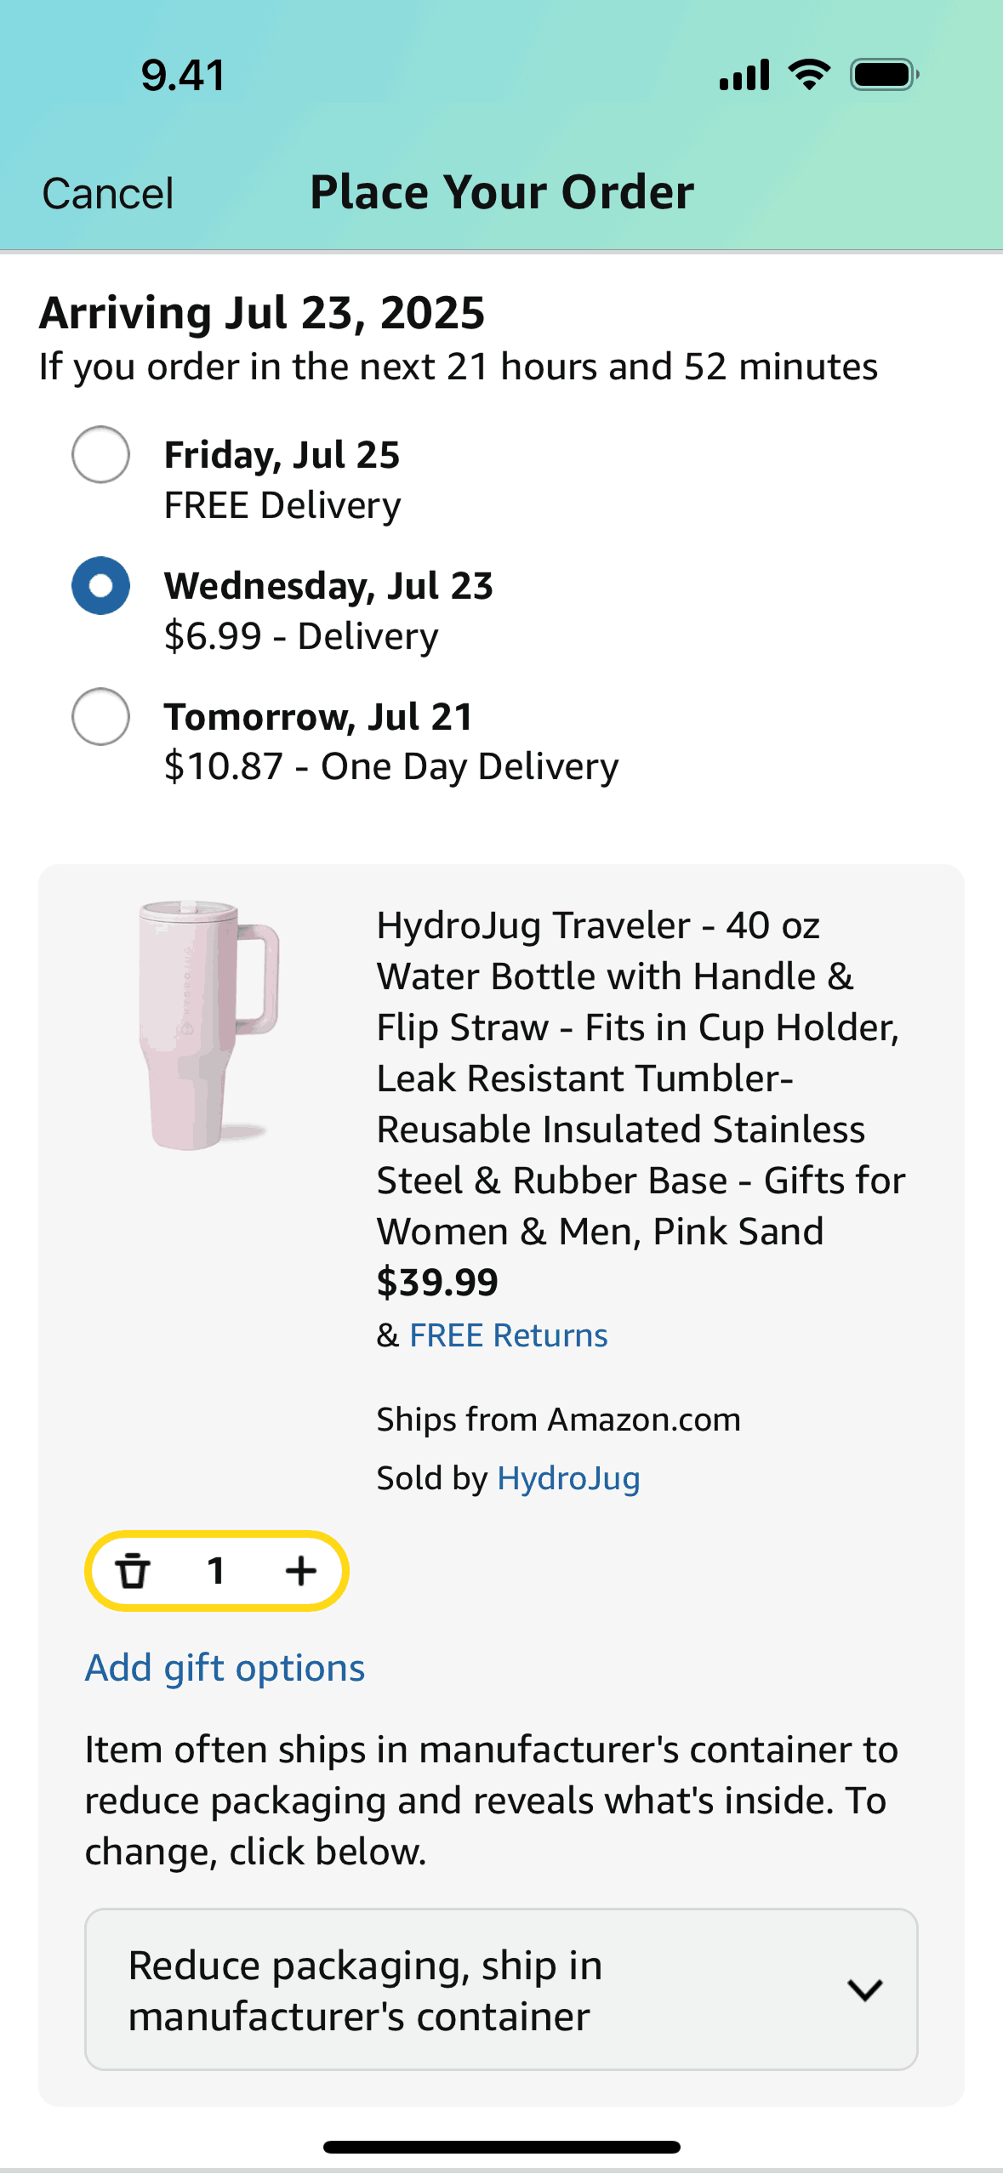Tap the quantity number field
Viewport: 1003px width, 2174px height.
coord(216,1570)
